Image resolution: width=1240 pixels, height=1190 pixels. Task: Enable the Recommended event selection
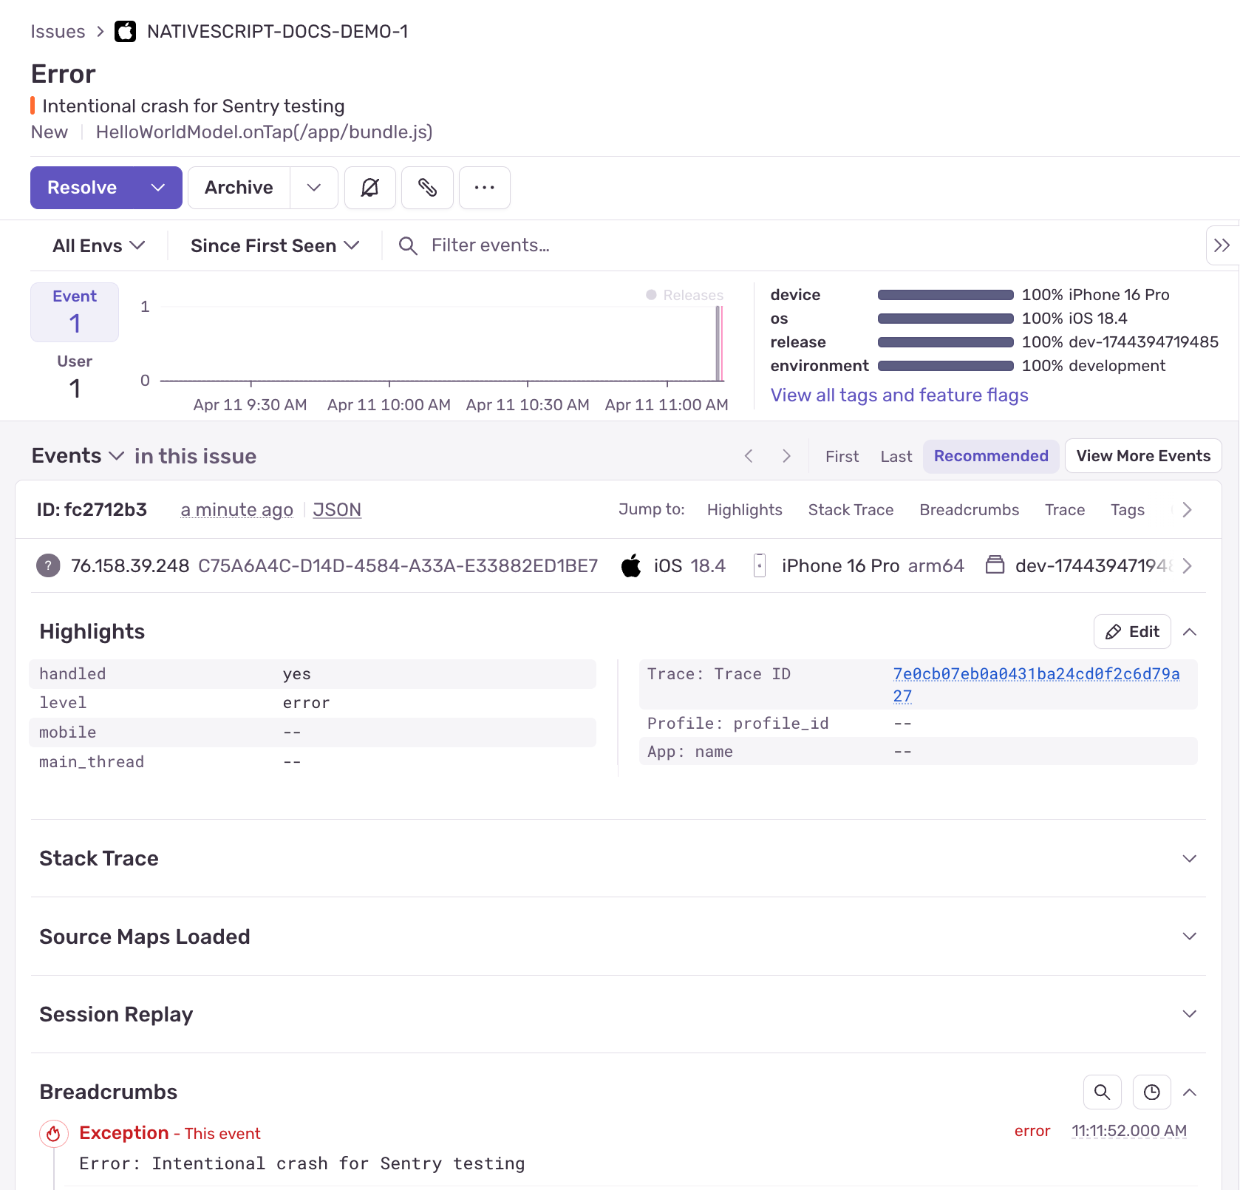pyautogui.click(x=990, y=455)
